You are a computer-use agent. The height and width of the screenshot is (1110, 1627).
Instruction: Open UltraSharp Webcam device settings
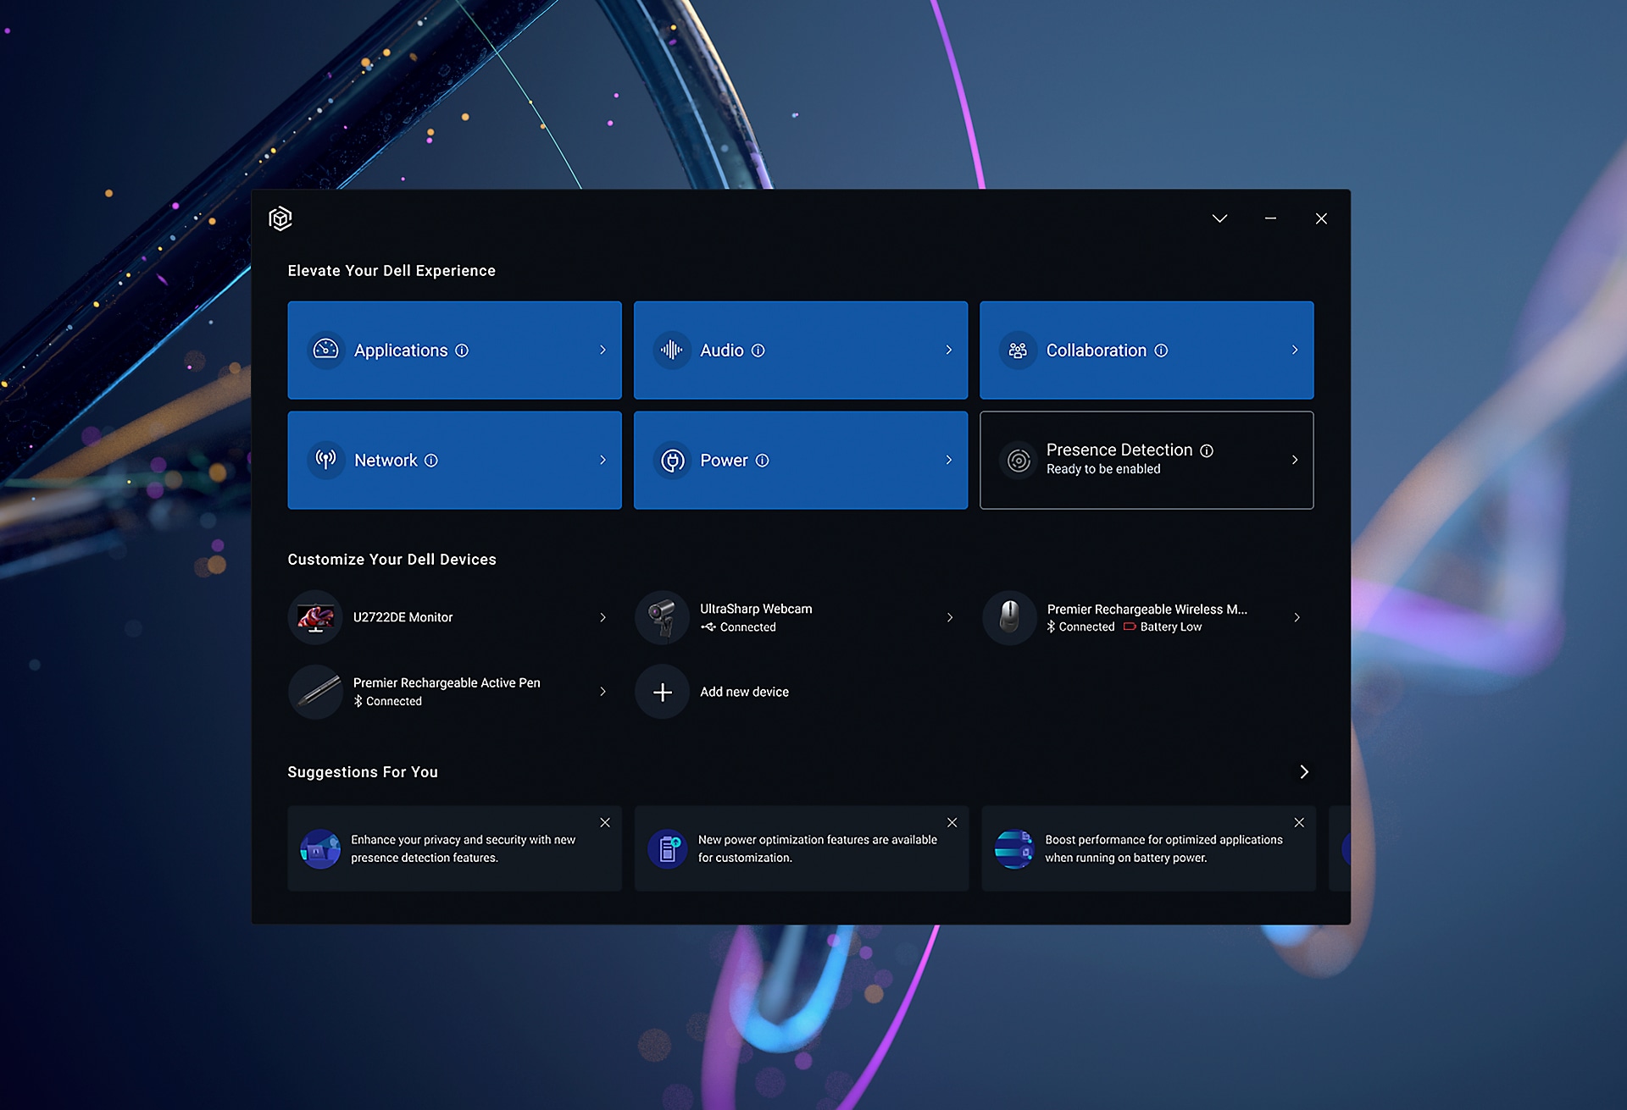click(800, 617)
